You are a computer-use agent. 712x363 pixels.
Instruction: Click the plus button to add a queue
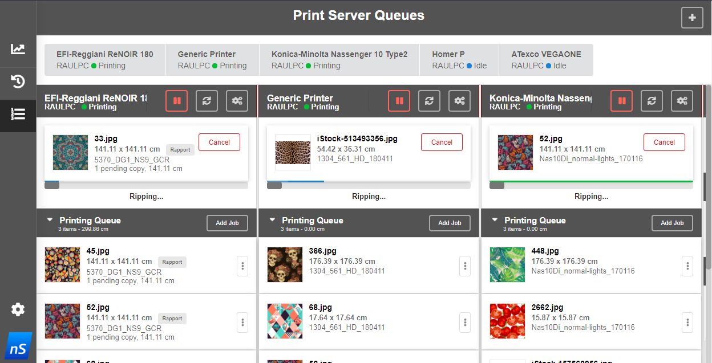[x=692, y=18]
